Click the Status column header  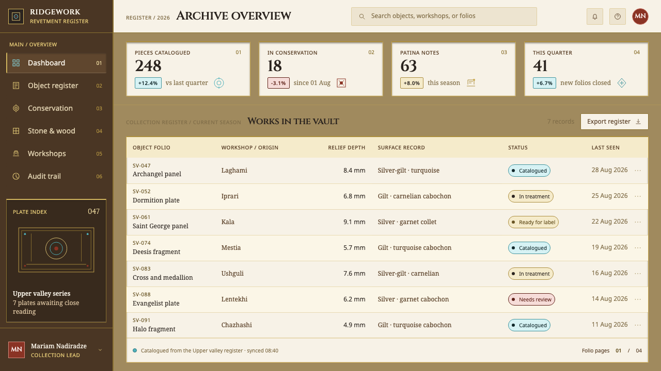518,147
